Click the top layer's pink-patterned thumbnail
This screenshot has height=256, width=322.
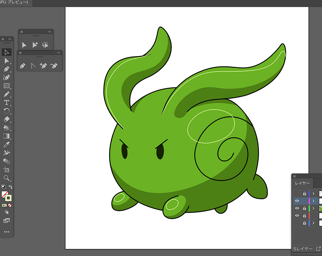pos(320,194)
